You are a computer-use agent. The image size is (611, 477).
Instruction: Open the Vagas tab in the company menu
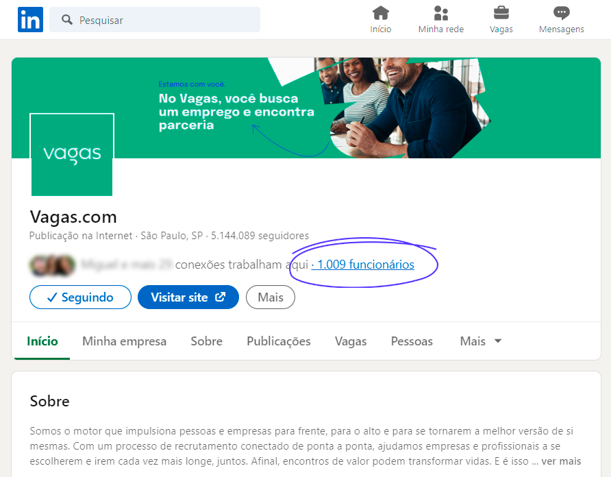[351, 341]
